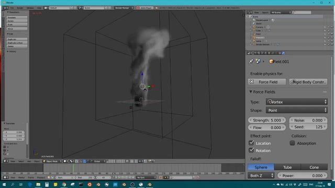Select the Sphere falloff tab
Viewport: 335px width, 188px height.
click(261, 167)
